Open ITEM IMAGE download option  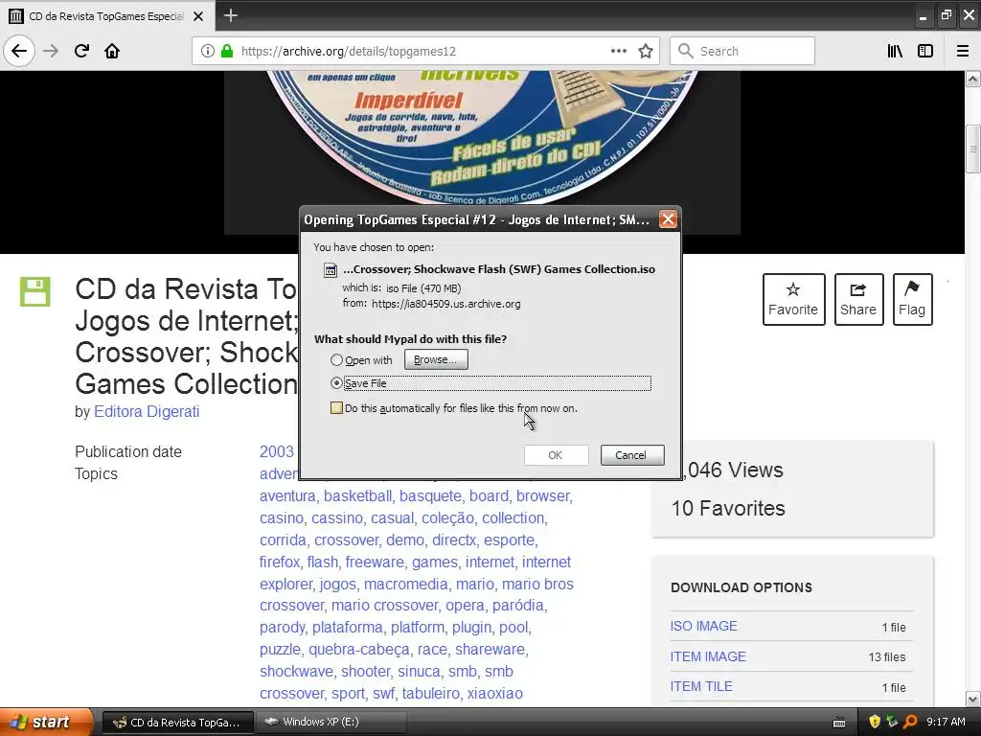tap(708, 656)
